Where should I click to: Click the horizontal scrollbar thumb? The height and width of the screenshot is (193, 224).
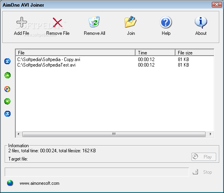point(114,134)
